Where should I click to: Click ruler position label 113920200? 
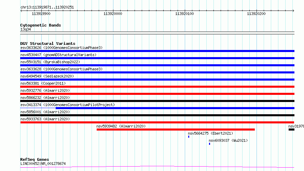tap(256, 14)
